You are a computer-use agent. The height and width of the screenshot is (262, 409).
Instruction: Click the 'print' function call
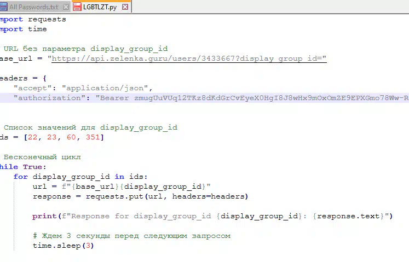coord(44,216)
